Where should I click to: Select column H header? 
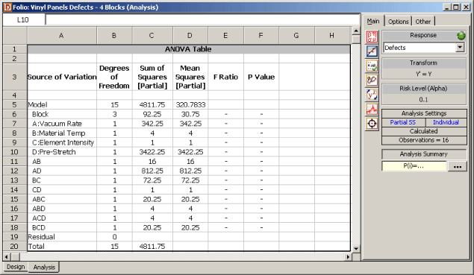332,36
